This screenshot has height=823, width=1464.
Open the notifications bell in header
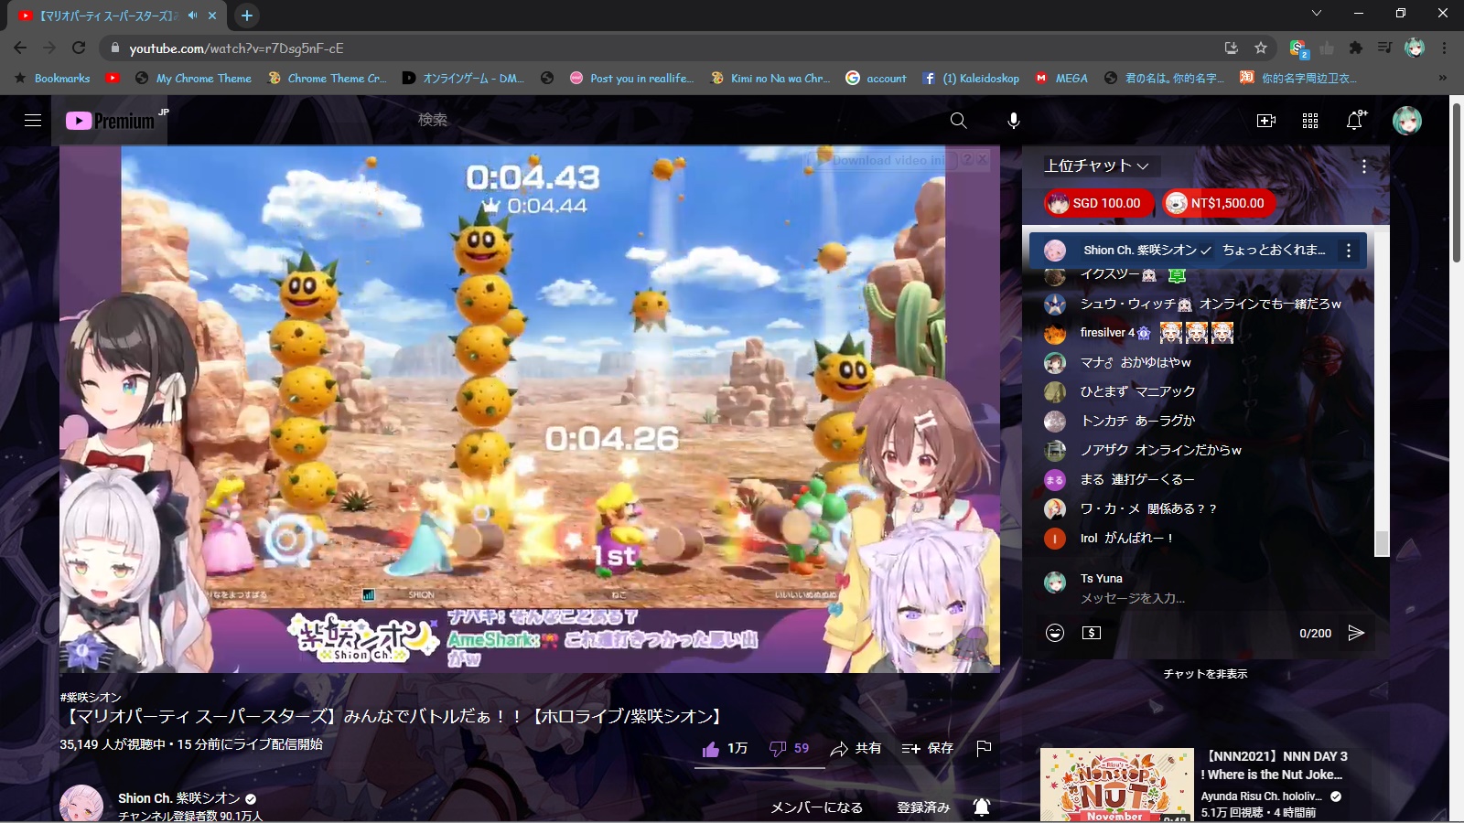(1355, 120)
